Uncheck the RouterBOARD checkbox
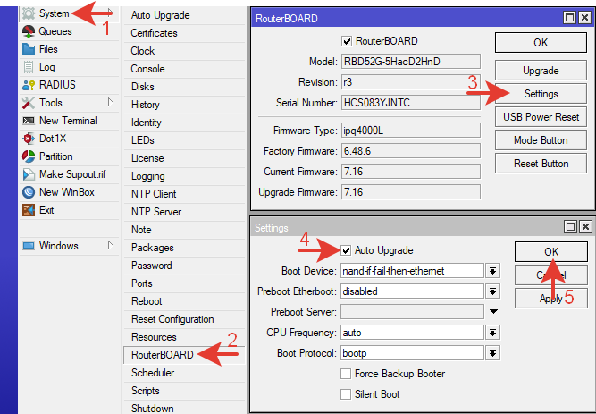The image size is (596, 414). pos(347,41)
